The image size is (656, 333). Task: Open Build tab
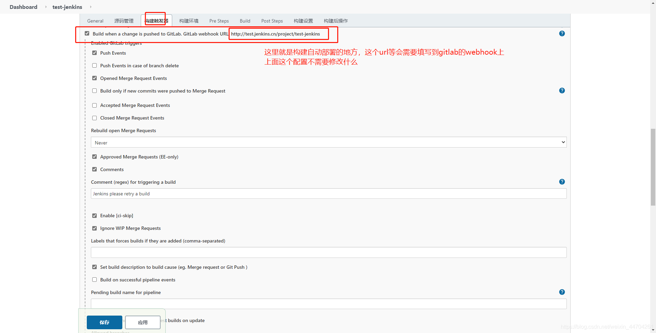coord(245,21)
